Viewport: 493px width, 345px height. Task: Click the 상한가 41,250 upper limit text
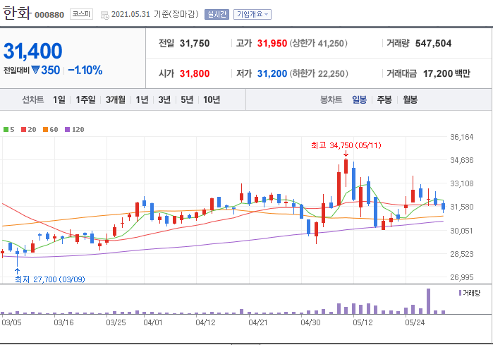[x=319, y=44]
